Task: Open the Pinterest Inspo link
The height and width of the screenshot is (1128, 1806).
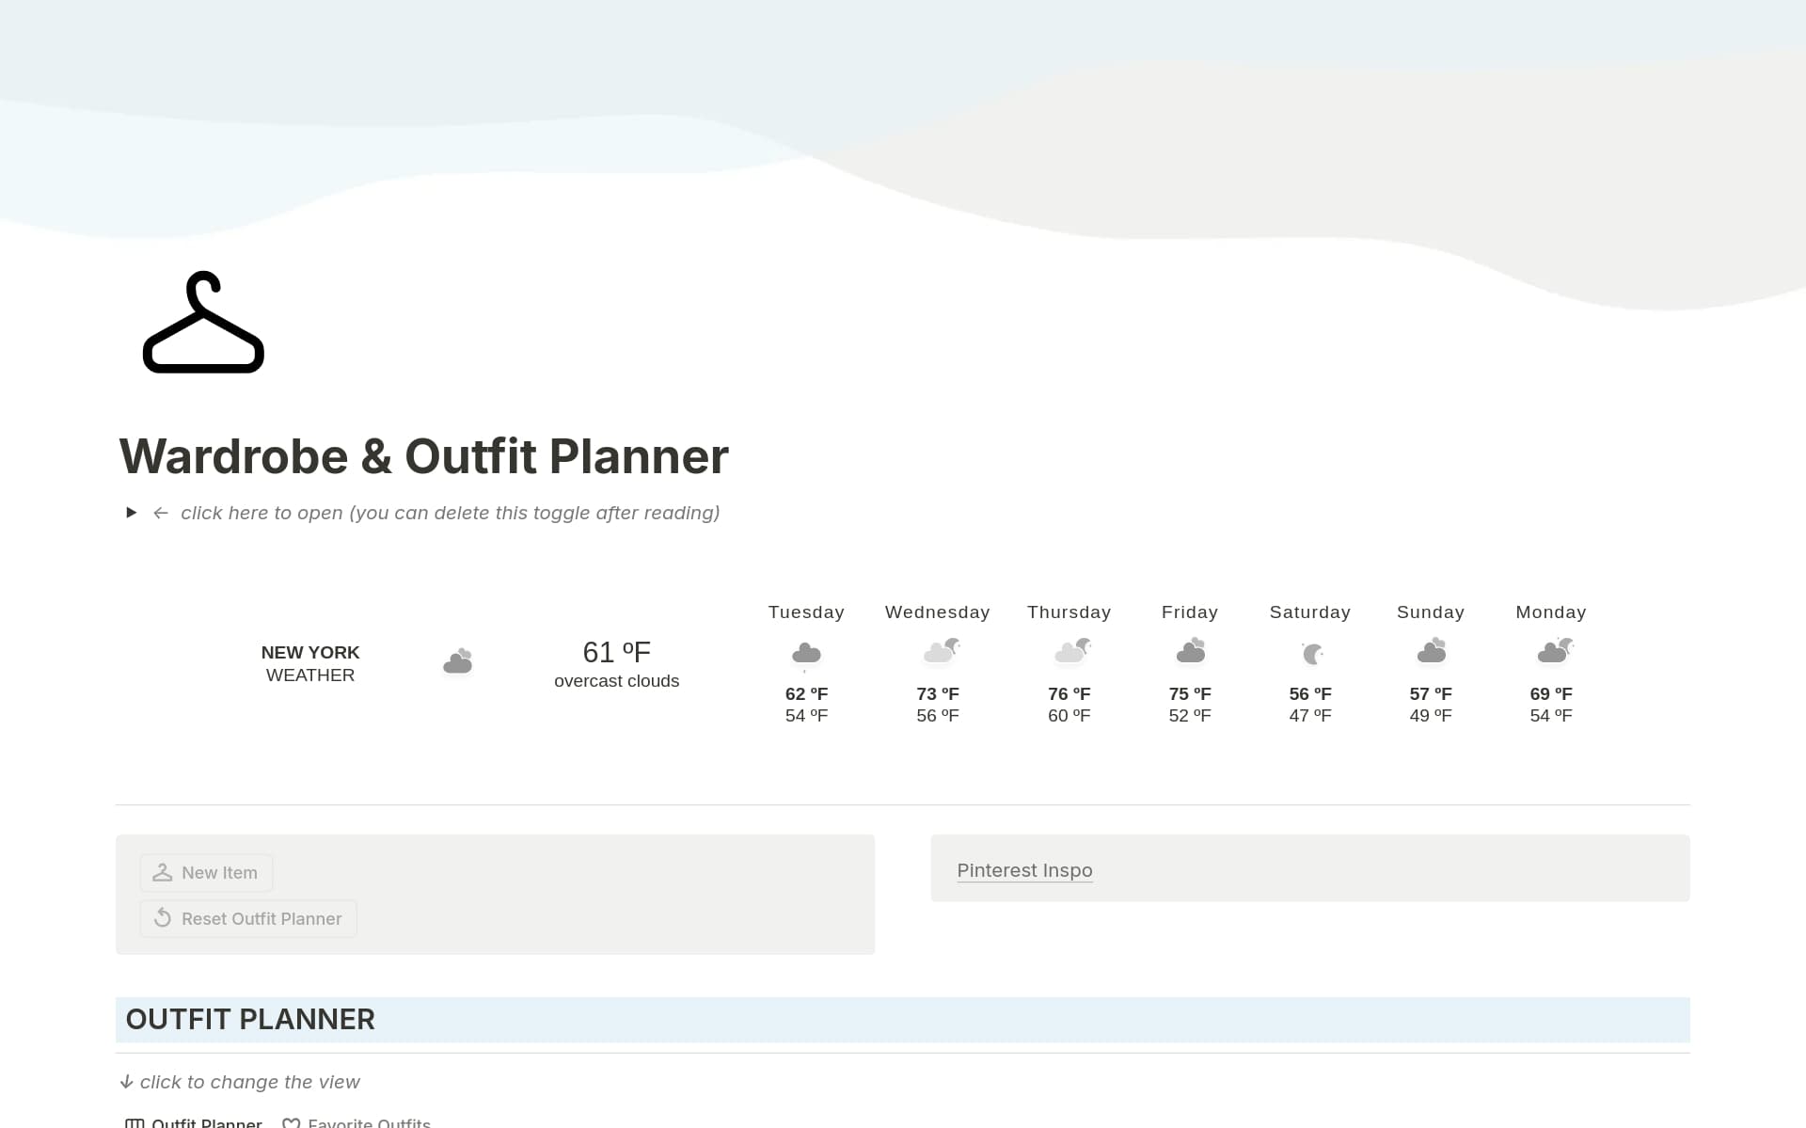Action: (x=1024, y=870)
